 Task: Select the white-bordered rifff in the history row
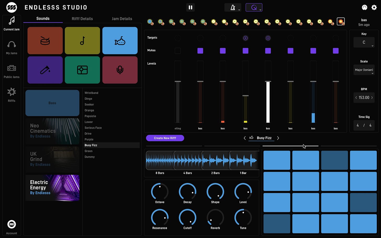pyautogui.click(x=341, y=21)
